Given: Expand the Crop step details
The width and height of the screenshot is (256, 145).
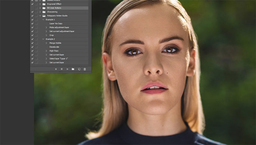Looking at the screenshot, I should coord(46,35).
